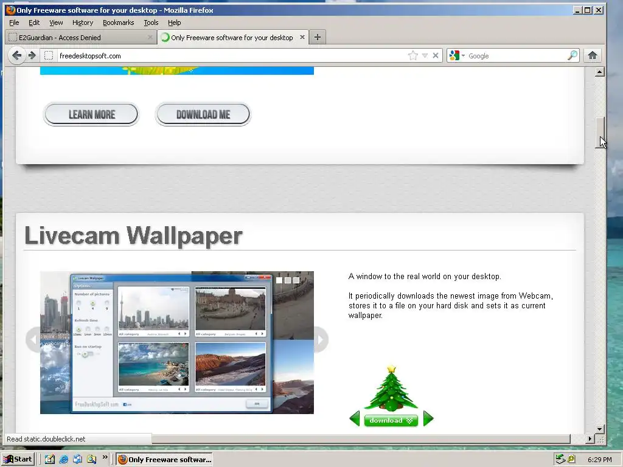Click the green left arrow beside download
623x467 pixels.
[x=355, y=418]
